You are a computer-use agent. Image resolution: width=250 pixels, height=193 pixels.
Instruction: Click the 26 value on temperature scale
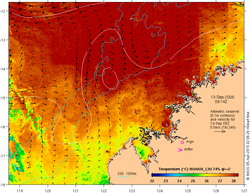click(207, 181)
